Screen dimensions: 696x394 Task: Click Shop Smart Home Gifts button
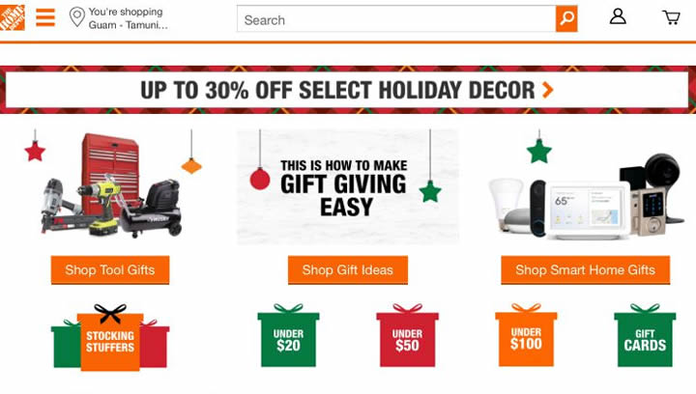pos(585,270)
